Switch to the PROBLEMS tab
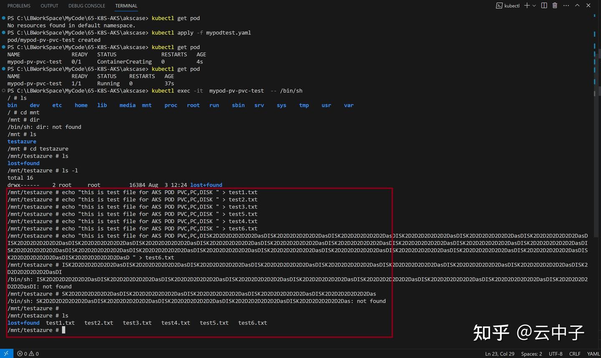 pos(18,5)
